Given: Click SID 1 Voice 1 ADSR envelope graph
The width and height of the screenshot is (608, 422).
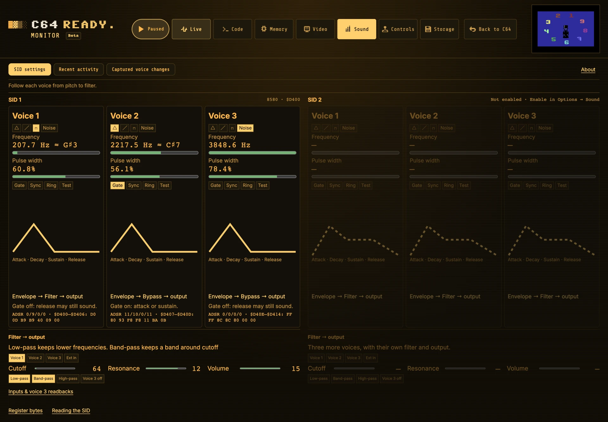Looking at the screenshot, I should (x=56, y=238).
